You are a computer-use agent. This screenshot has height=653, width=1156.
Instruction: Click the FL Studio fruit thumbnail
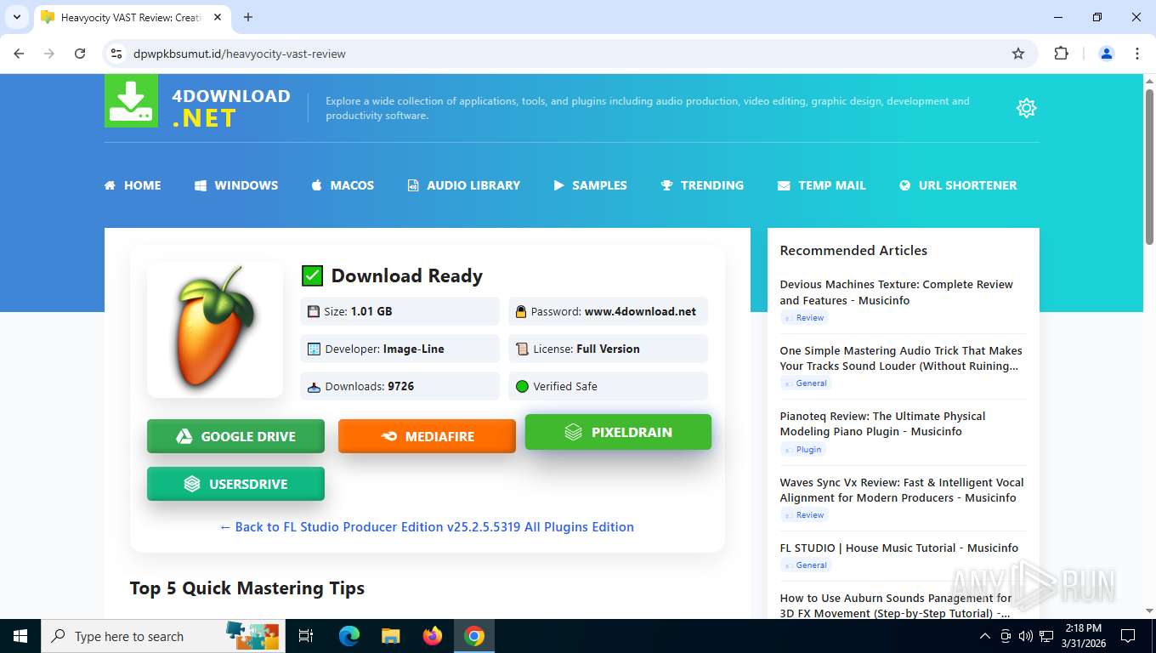(215, 330)
